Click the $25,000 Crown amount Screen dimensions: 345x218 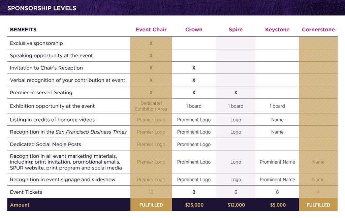click(x=194, y=205)
